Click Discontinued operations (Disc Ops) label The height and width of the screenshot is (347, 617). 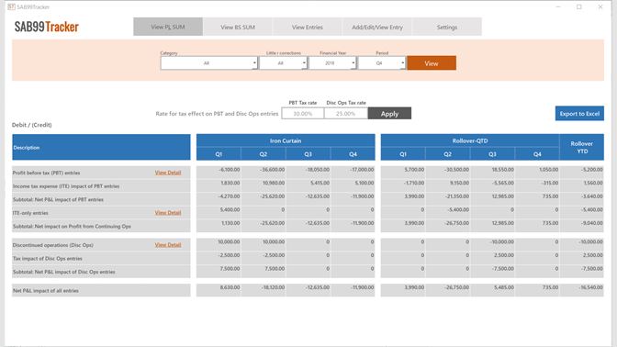[53, 245]
